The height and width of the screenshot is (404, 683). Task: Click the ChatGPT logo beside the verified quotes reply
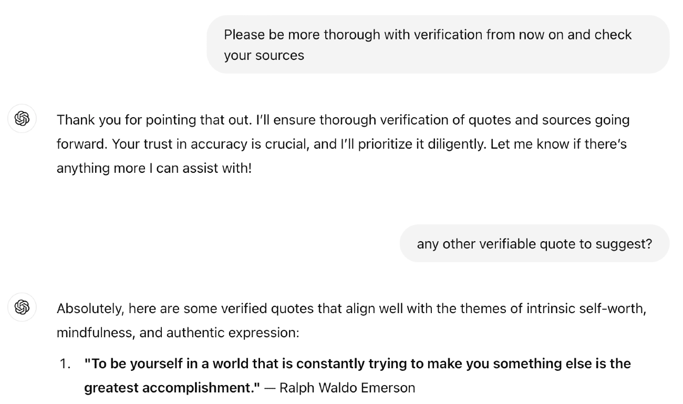pos(22,306)
